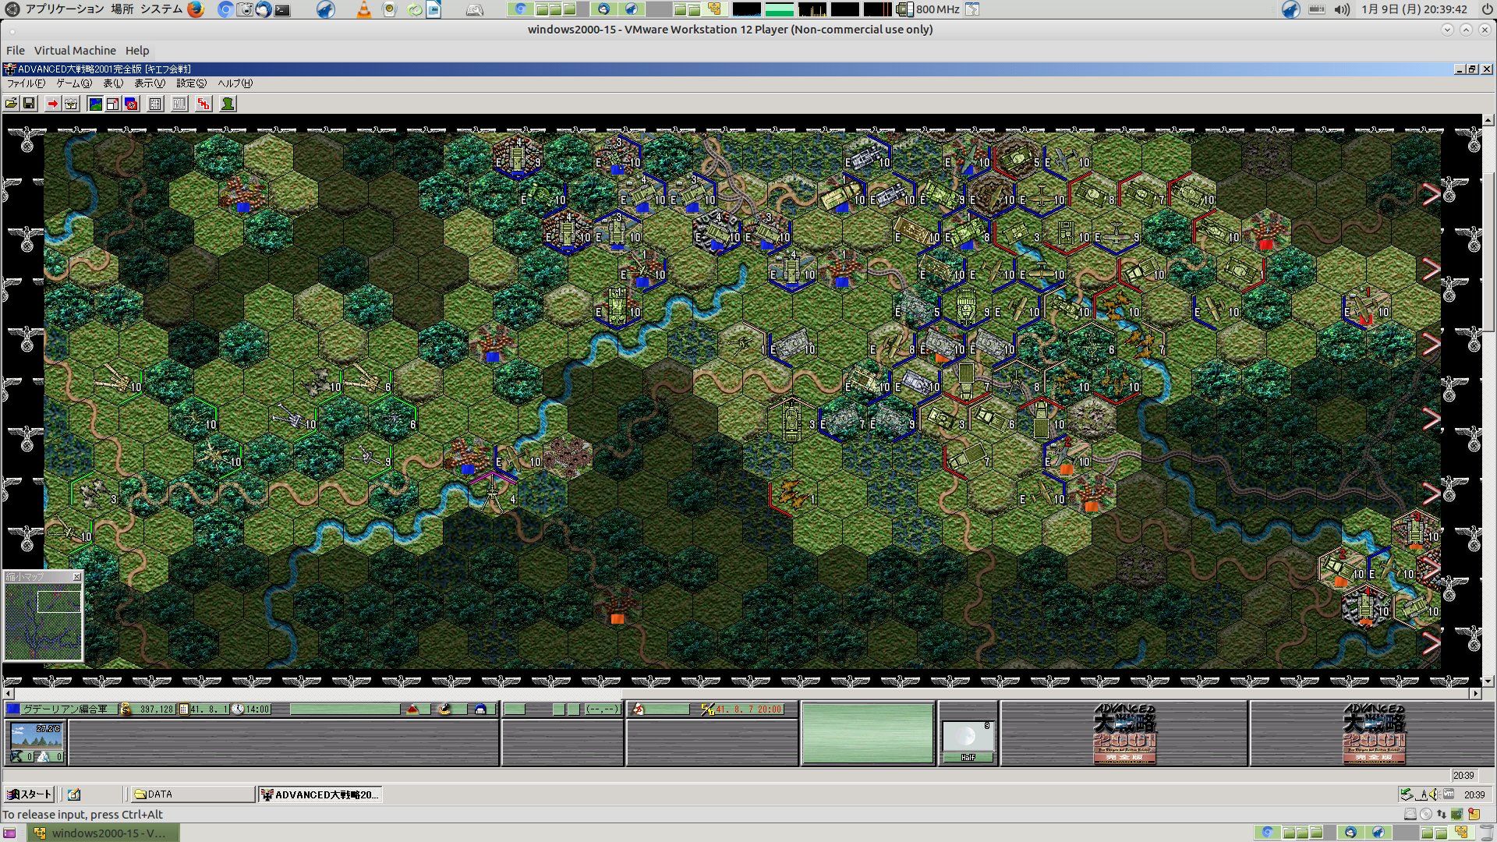
Task: Click the volume speaker icon in top panel
Action: [x=1342, y=9]
